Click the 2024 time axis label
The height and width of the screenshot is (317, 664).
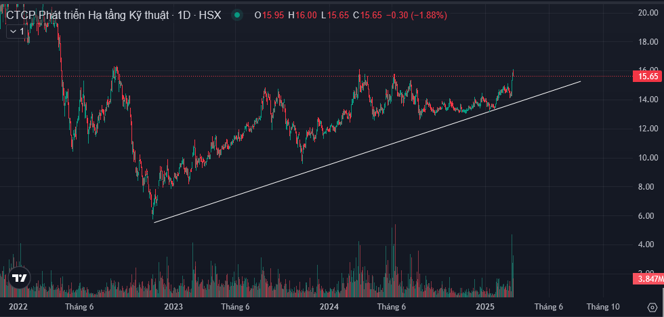click(x=329, y=307)
